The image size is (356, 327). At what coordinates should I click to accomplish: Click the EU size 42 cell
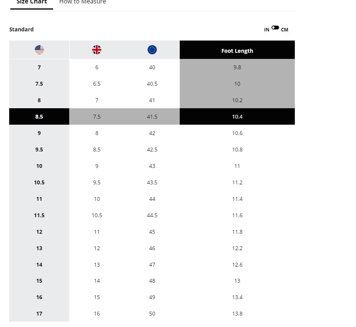(x=152, y=133)
